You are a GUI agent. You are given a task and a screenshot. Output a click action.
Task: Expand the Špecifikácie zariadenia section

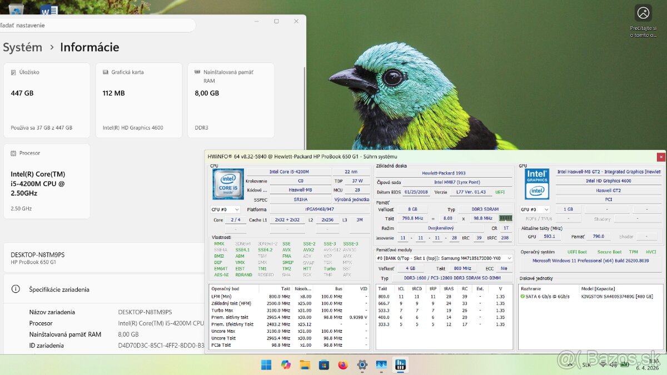[59, 289]
